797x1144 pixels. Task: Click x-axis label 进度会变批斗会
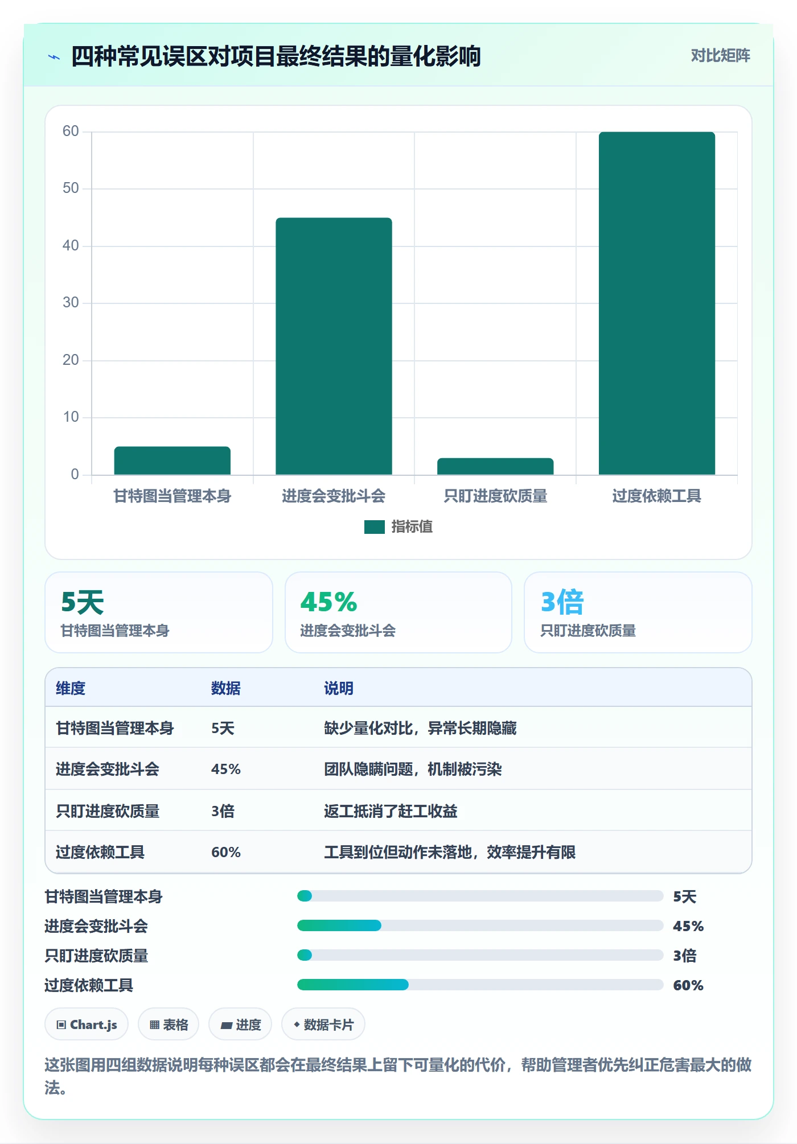pyautogui.click(x=334, y=496)
